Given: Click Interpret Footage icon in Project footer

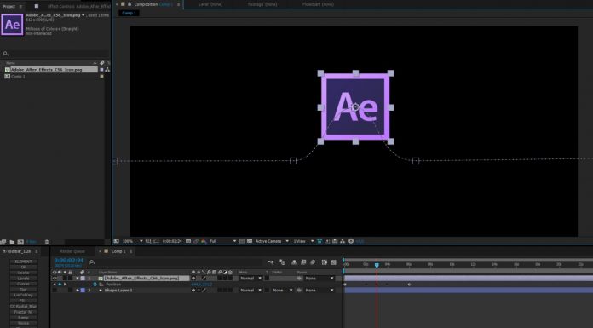Looking at the screenshot, I should point(3,242).
